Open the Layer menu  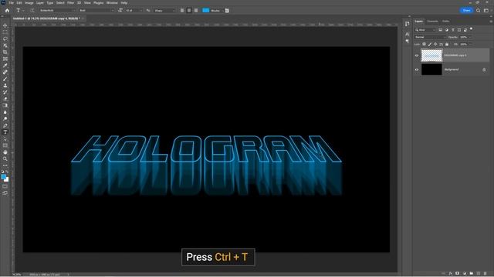click(40, 3)
